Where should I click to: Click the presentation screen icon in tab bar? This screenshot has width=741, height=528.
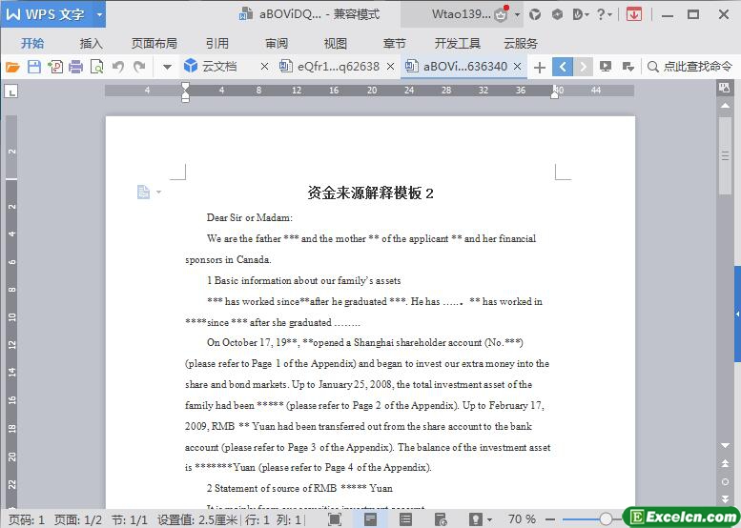point(606,67)
